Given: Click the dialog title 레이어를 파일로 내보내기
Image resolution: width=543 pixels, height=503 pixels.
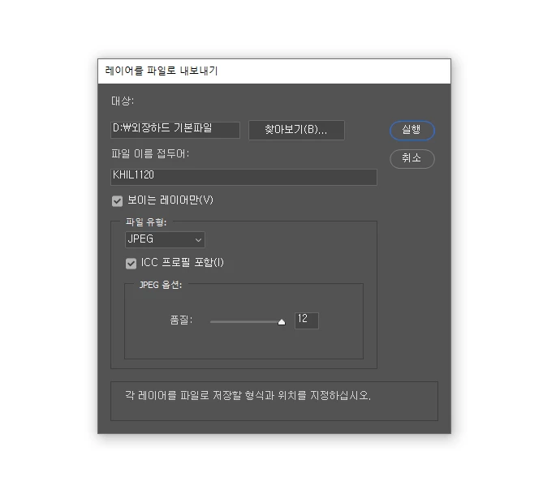Looking at the screenshot, I should (x=162, y=71).
